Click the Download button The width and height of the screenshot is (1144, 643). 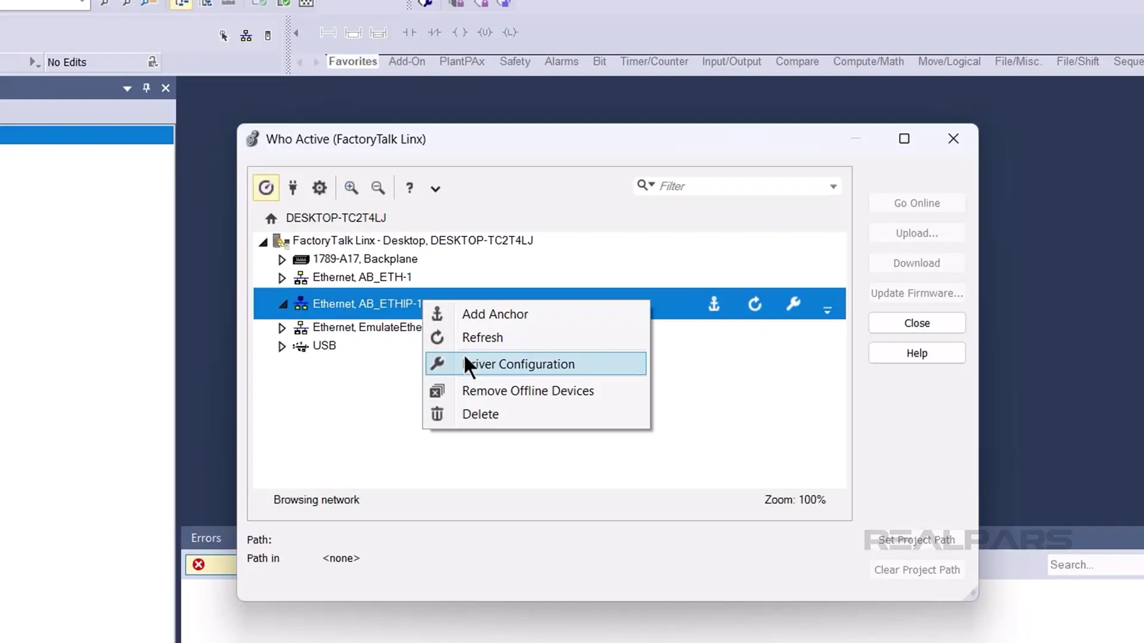(x=916, y=263)
